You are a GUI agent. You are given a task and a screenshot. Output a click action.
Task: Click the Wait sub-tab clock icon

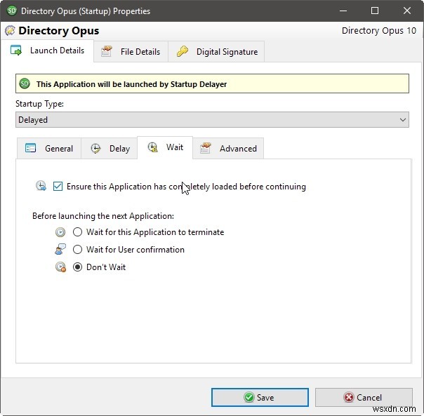click(152, 147)
